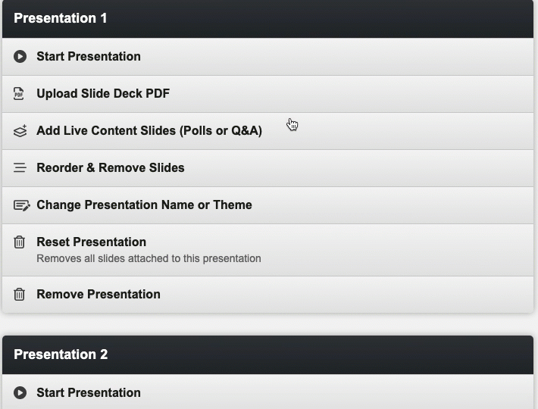Click empty right area of Upload Slide Deck row
Screen dimensions: 538x409
417,94
